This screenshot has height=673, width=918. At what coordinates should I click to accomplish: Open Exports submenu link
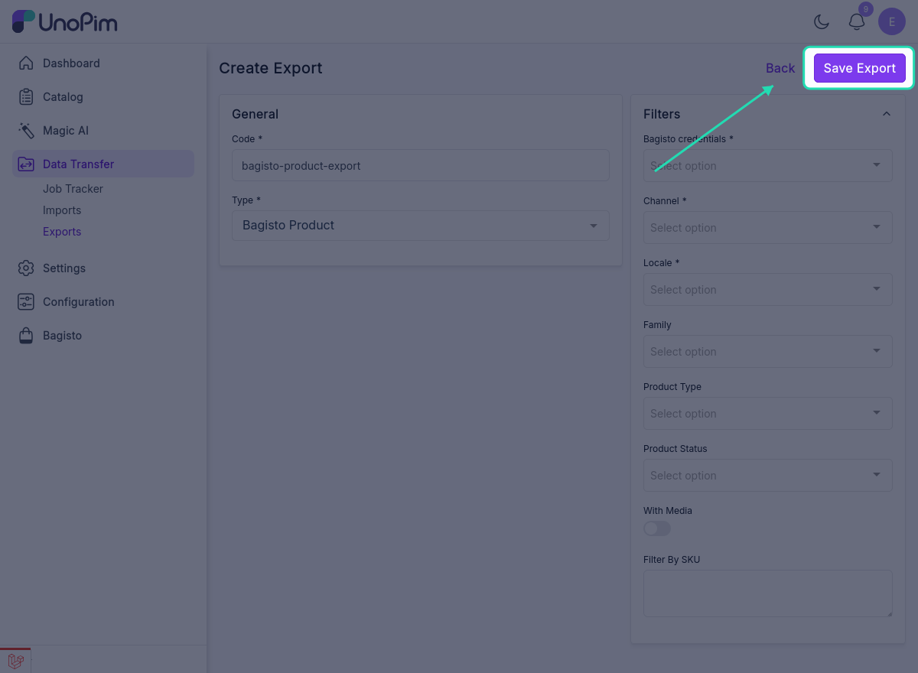[x=62, y=232]
